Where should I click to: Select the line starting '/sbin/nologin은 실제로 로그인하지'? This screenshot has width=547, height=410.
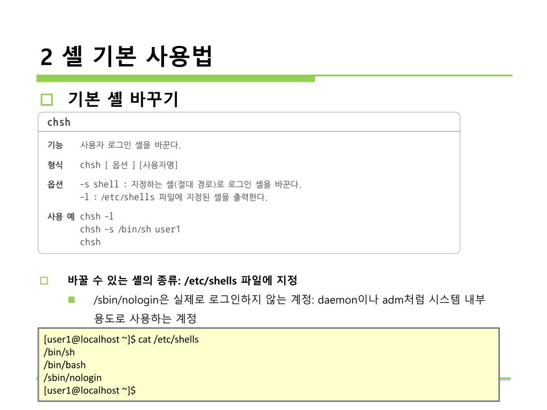(x=289, y=300)
